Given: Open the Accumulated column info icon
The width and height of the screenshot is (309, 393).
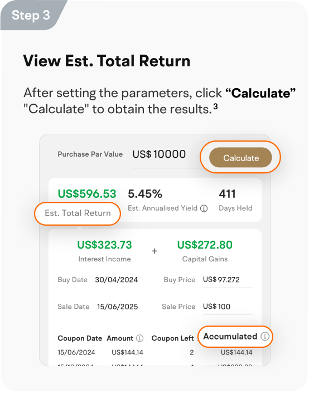Looking at the screenshot, I should coord(265,336).
